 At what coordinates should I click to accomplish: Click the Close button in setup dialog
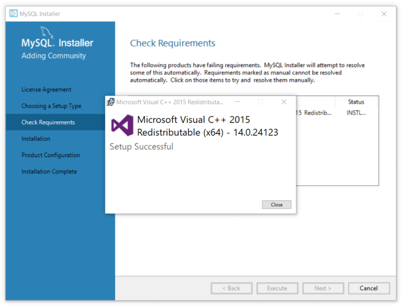pos(277,205)
